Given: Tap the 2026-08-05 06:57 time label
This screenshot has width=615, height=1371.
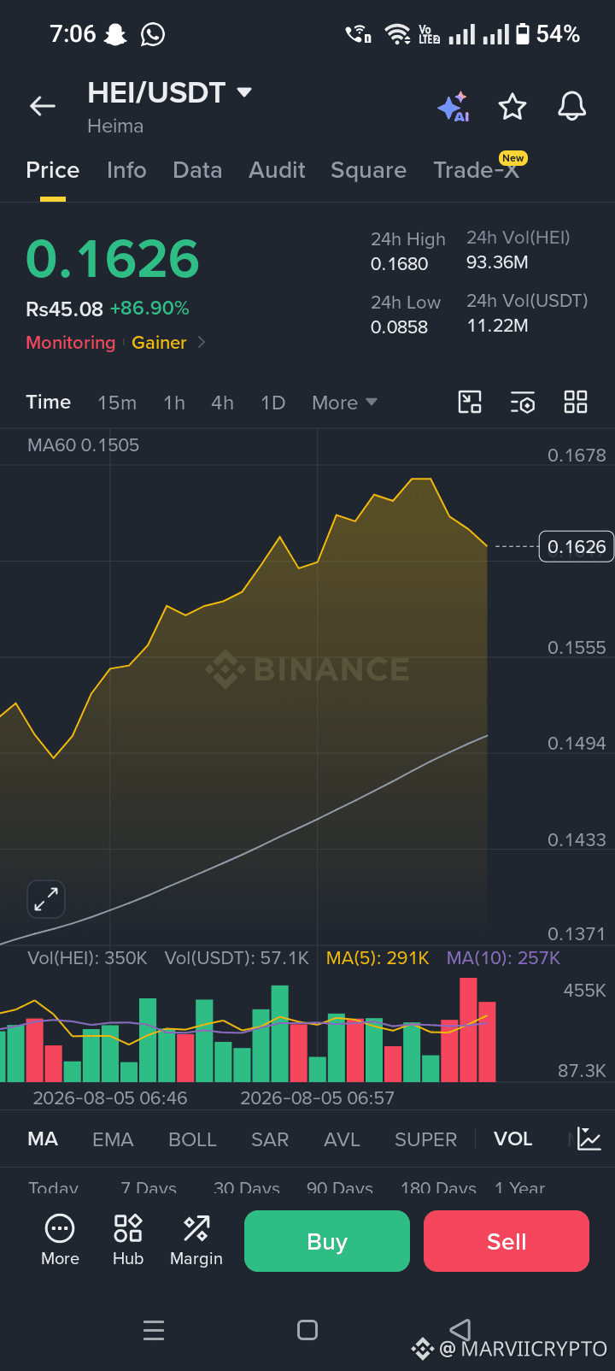Looking at the screenshot, I should (x=317, y=1097).
